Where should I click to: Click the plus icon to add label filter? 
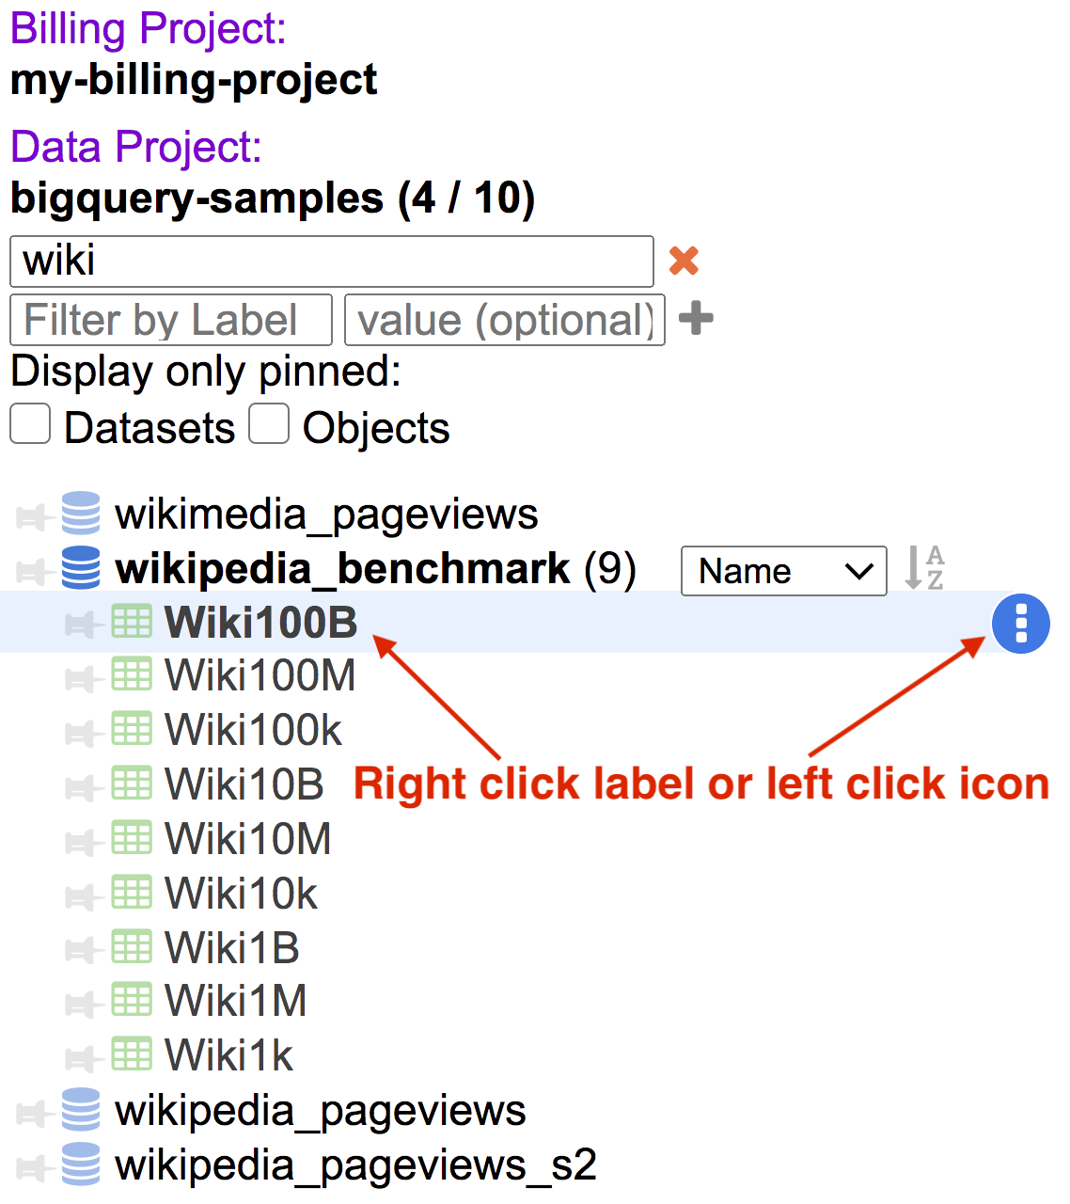pyautogui.click(x=696, y=319)
